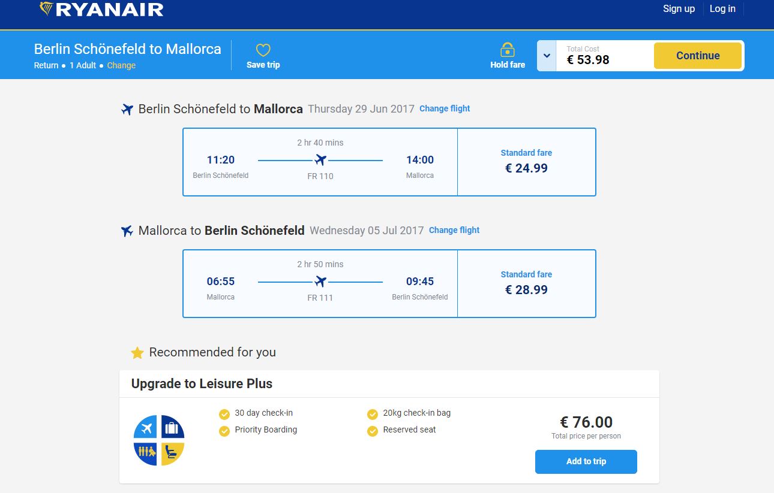774x493 pixels.
Task: Click plane icon beside Berlin Schönefeld to Mallorca heading
Action: pyautogui.click(x=127, y=110)
